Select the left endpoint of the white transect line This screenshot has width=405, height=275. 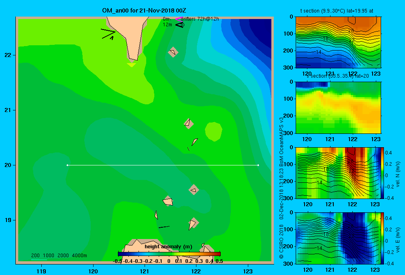coord(67,165)
